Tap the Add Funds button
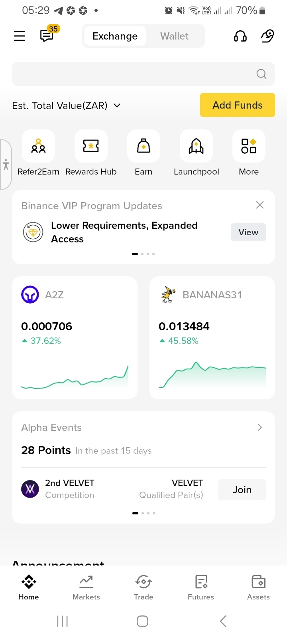 238,105
